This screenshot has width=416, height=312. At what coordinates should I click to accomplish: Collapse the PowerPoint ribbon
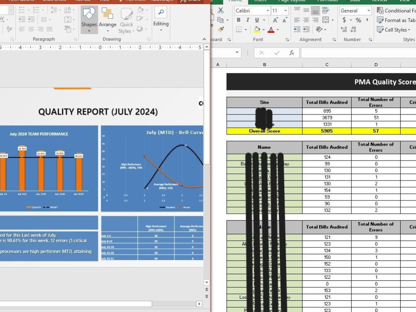pos(204,39)
